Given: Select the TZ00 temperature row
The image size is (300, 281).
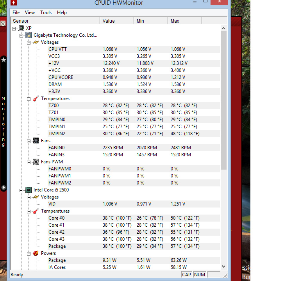Looking at the screenshot, I should pyautogui.click(x=134, y=106).
